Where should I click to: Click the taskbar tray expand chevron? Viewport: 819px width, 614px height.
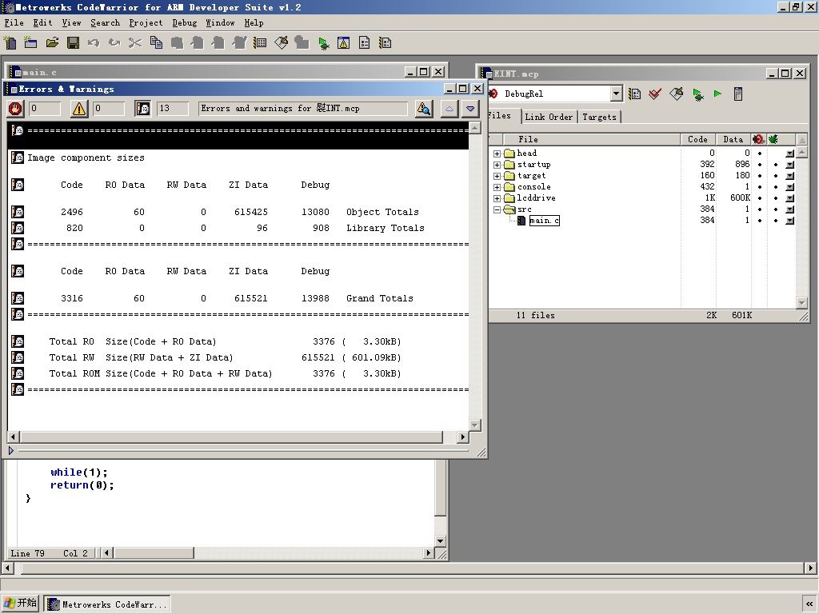point(809,604)
